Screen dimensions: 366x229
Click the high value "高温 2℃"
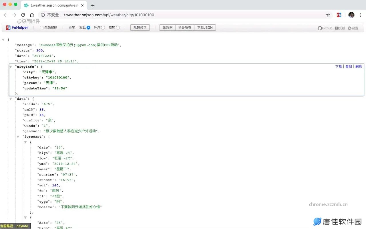[x=63, y=153]
